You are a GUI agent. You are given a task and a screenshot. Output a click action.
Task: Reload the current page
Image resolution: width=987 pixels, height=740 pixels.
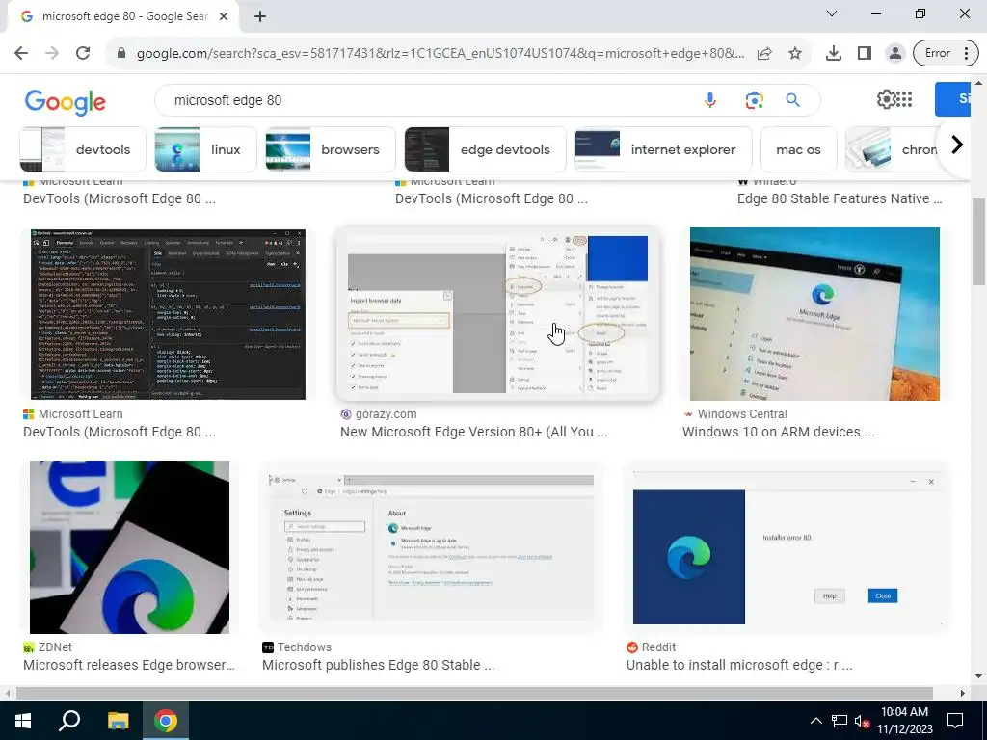coord(83,54)
